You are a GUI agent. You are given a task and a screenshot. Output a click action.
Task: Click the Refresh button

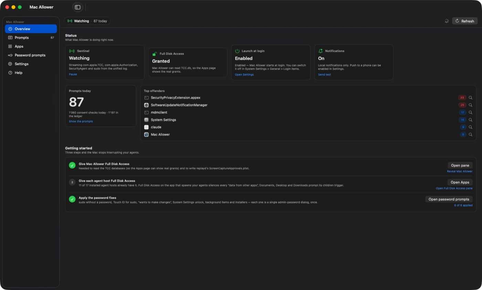coord(464,21)
